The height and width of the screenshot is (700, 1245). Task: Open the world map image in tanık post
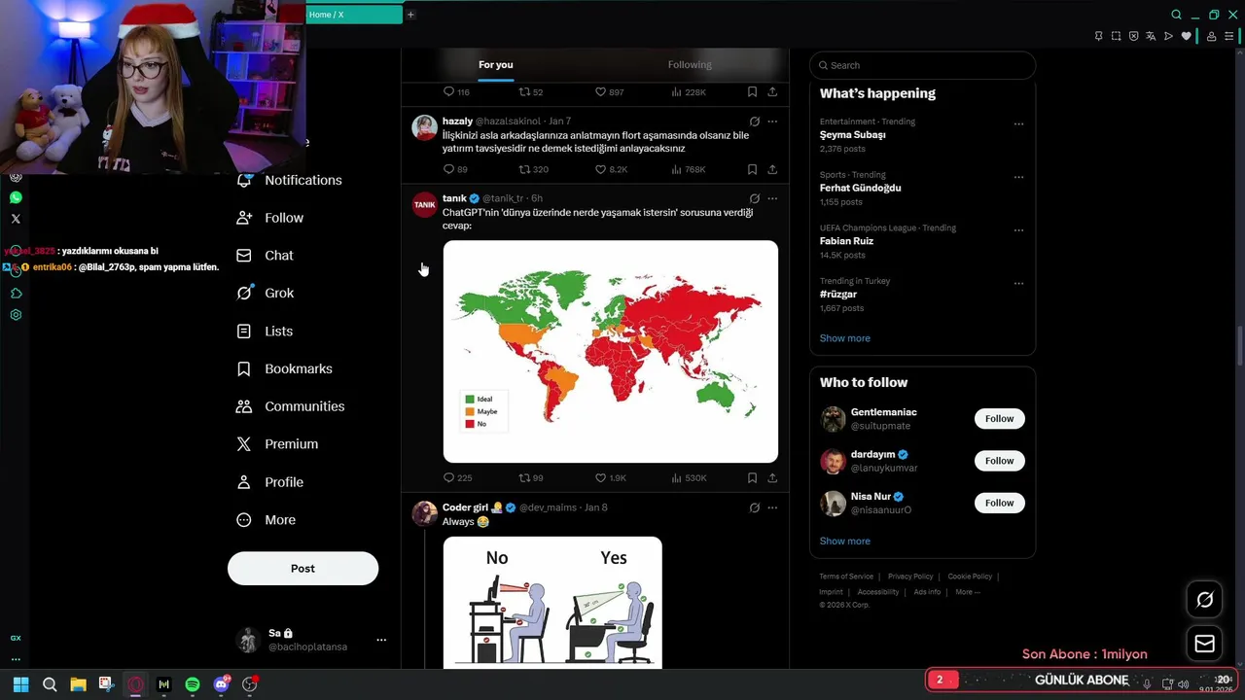point(610,351)
